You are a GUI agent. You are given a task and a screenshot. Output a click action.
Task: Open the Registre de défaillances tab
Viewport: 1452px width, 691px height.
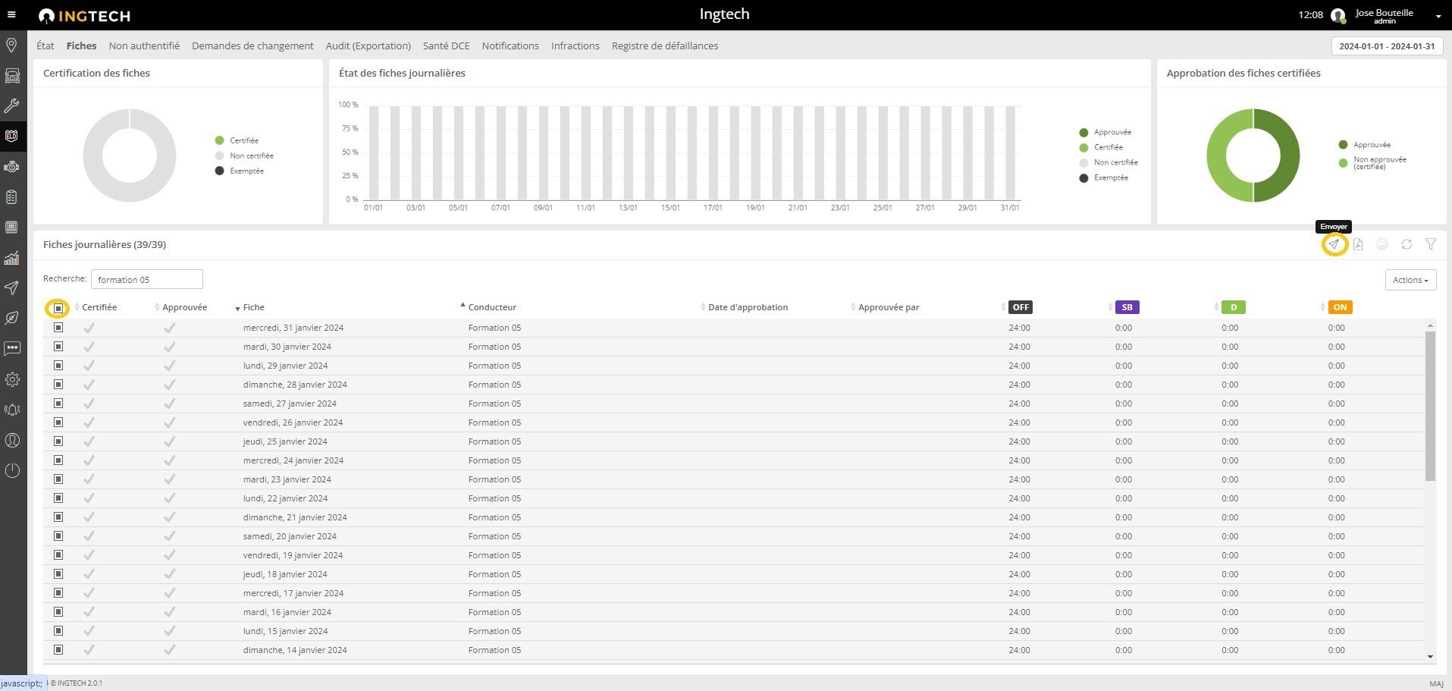664,46
